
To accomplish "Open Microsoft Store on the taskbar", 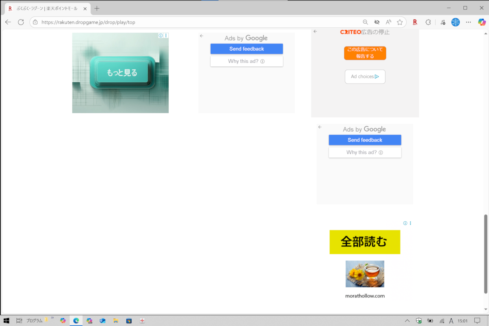I will (129, 321).
